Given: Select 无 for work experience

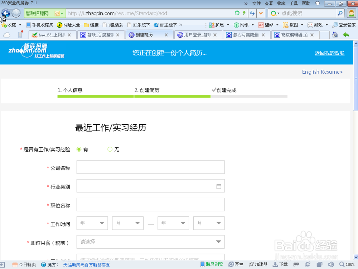Looking at the screenshot, I should [110, 149].
